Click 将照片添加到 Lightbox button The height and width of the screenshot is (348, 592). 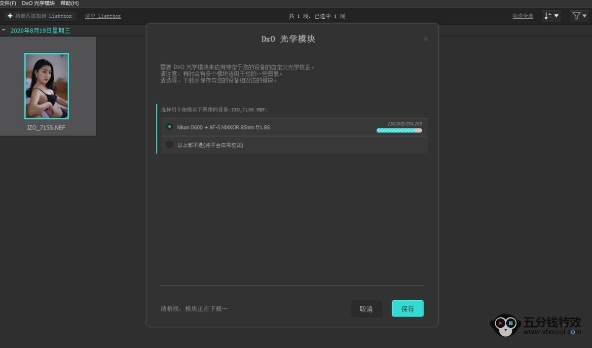pyautogui.click(x=40, y=16)
